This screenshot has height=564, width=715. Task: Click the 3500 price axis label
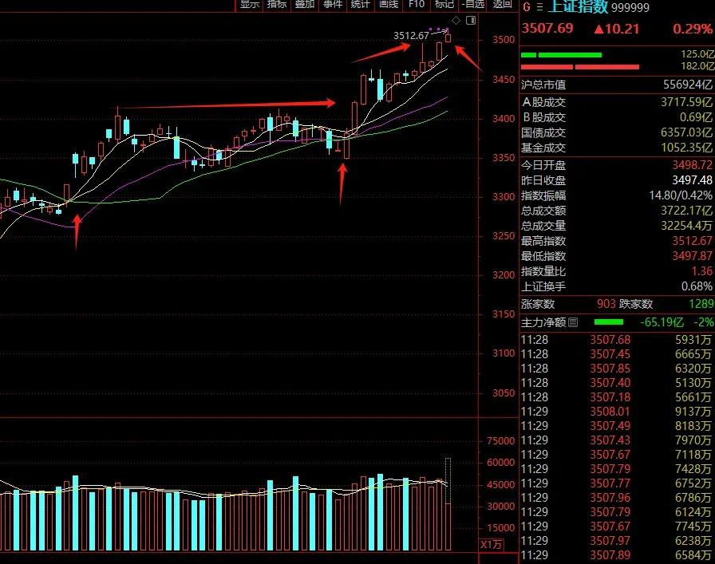click(x=504, y=40)
